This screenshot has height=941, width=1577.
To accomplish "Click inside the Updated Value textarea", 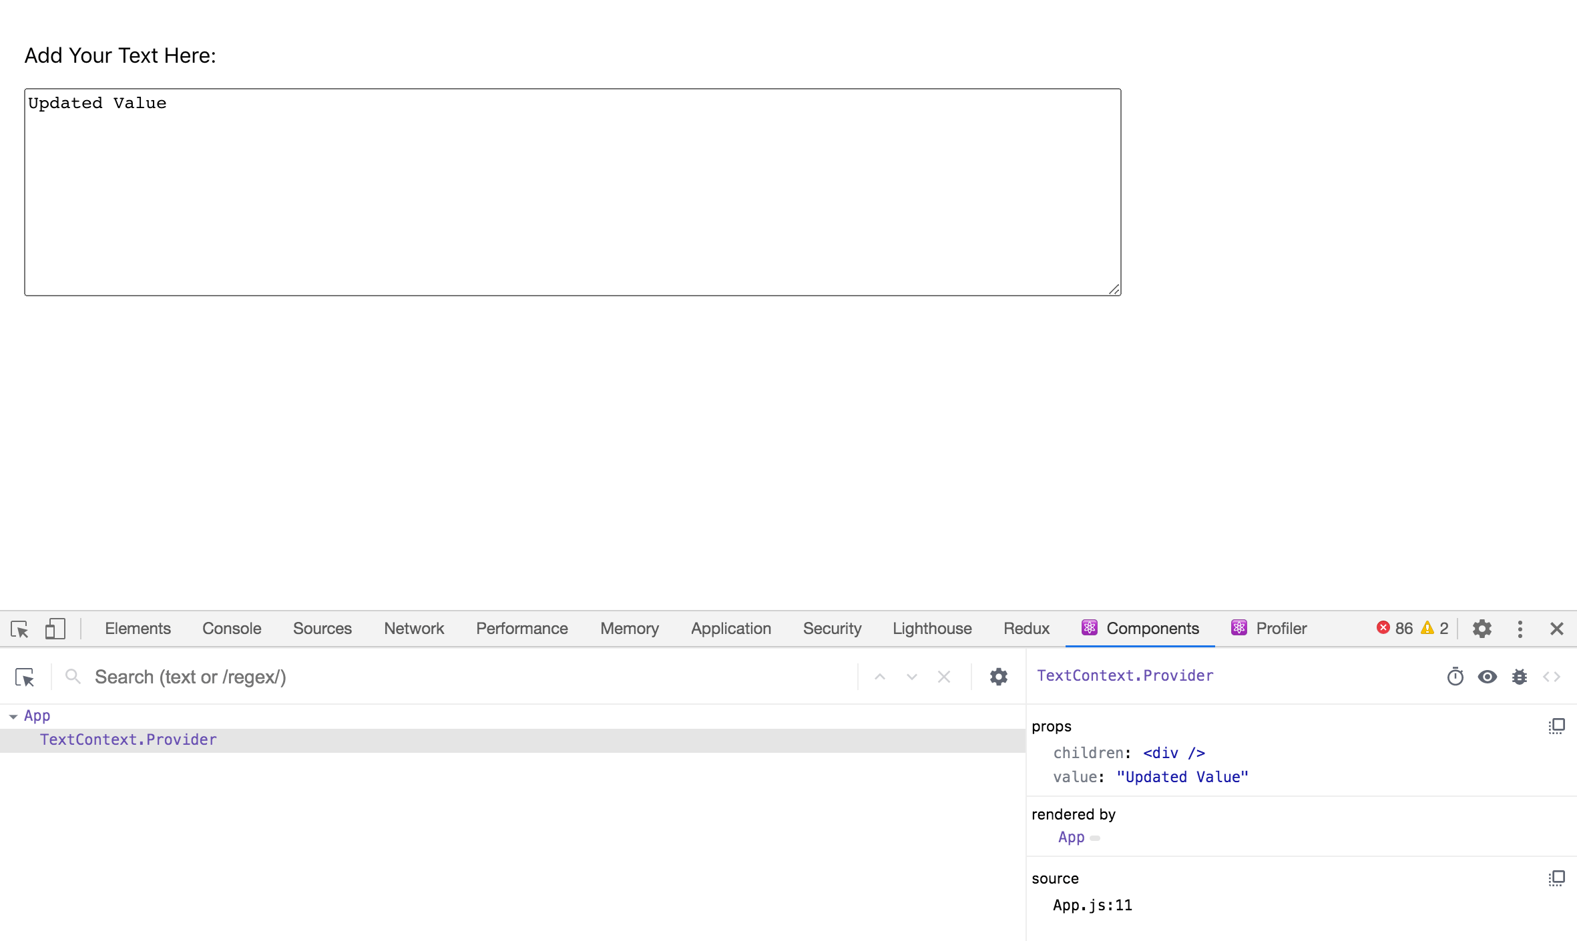I will tap(573, 192).
